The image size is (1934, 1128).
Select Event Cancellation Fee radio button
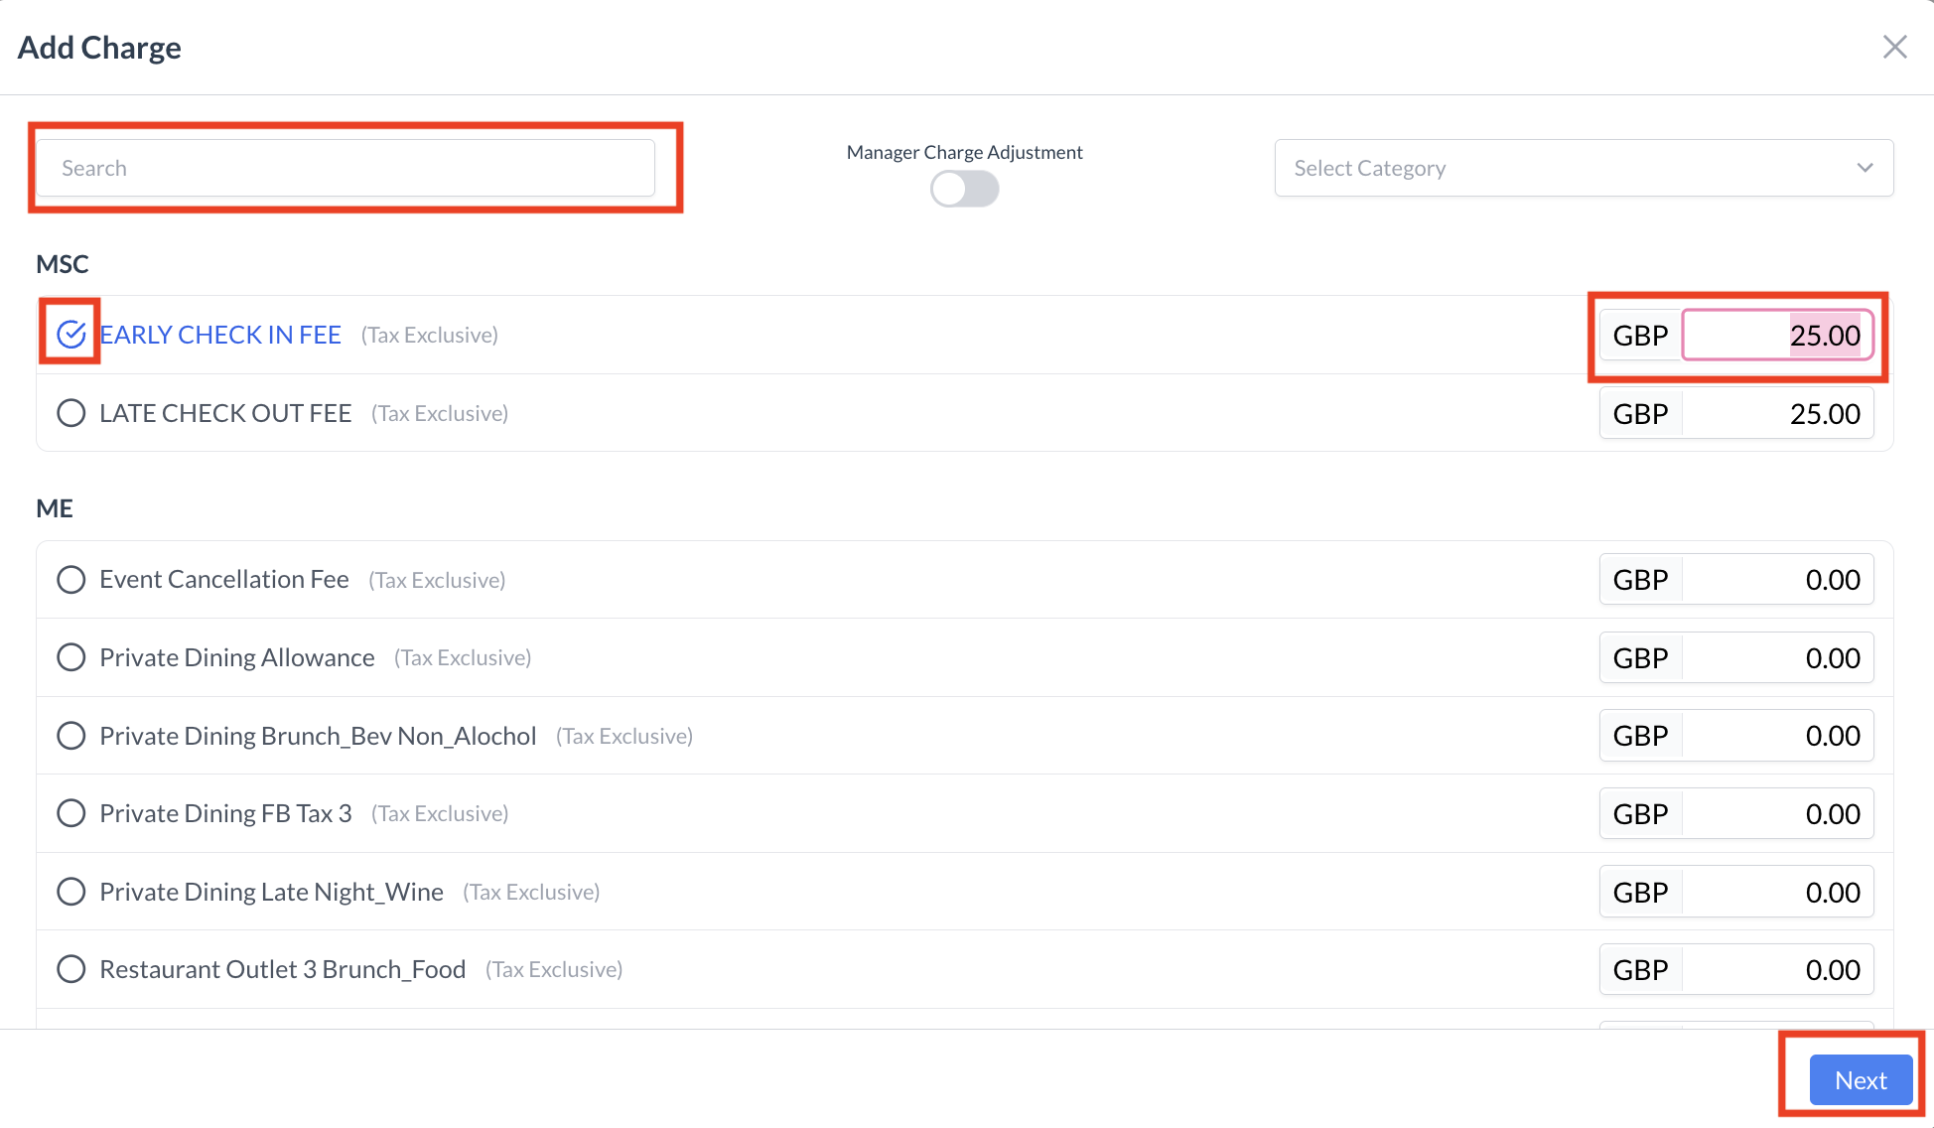click(x=70, y=579)
